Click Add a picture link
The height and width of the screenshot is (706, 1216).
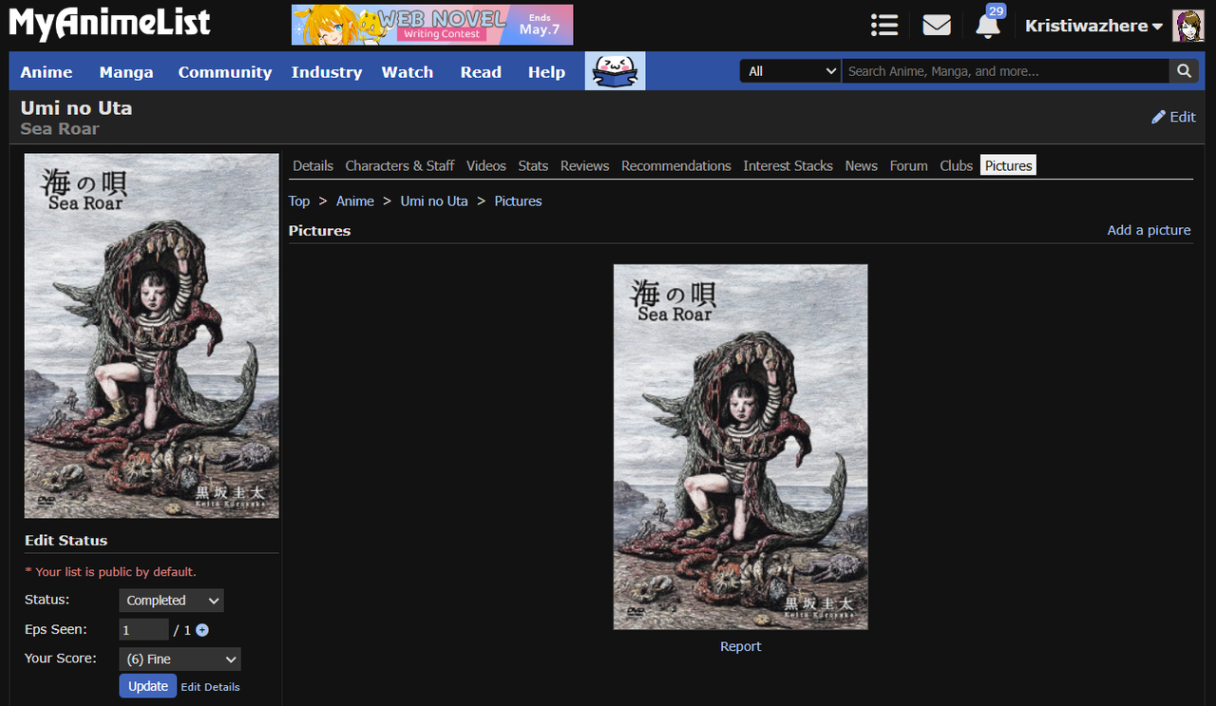[1149, 230]
